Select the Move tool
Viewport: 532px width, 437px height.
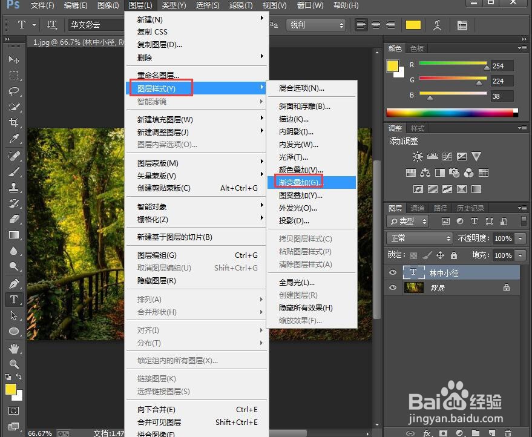13,59
